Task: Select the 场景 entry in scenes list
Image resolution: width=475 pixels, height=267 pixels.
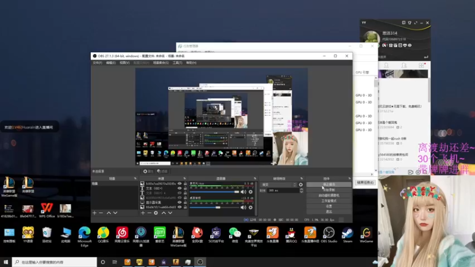Action: point(114,183)
